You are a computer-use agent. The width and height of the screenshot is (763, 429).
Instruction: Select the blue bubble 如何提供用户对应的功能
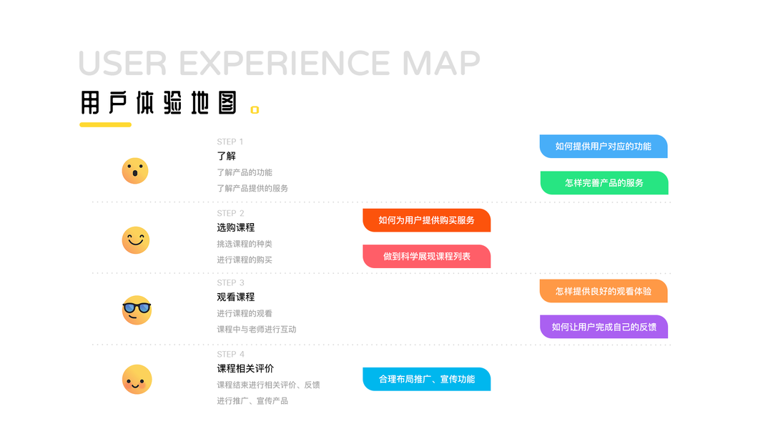[x=604, y=147]
